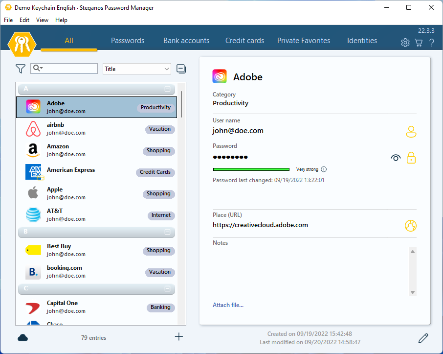Copy password with the yellow lock icon

pos(411,158)
